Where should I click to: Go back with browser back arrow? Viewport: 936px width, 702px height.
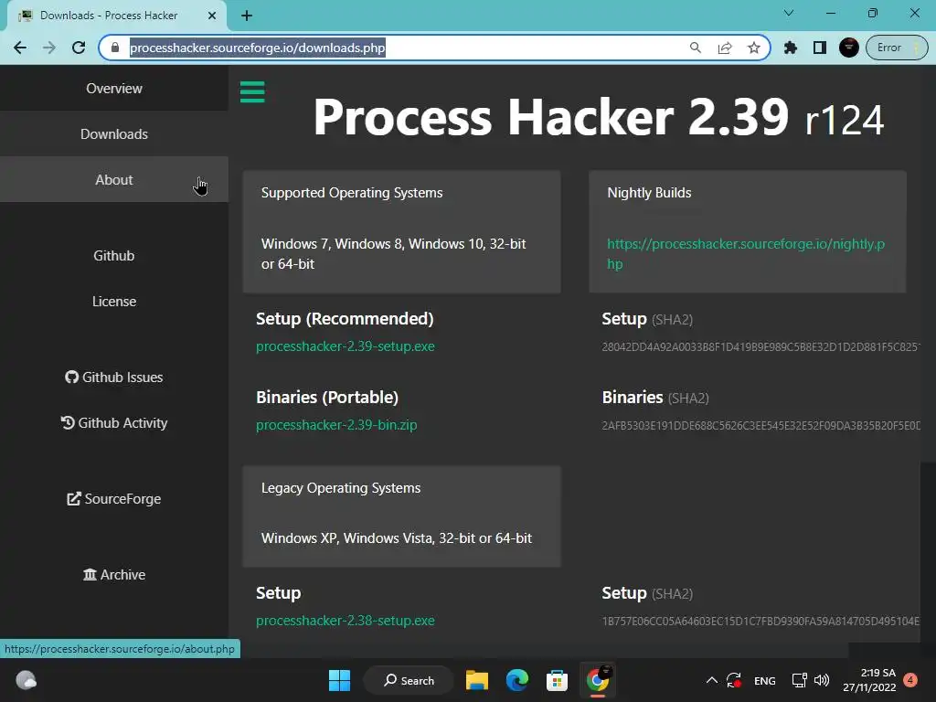click(x=20, y=48)
